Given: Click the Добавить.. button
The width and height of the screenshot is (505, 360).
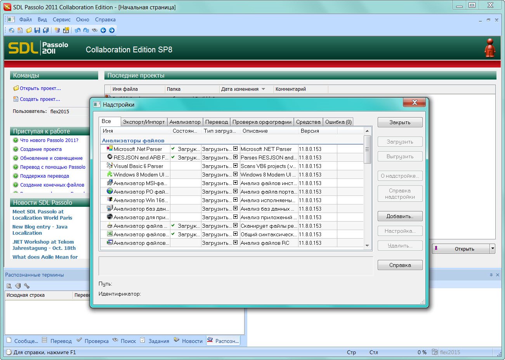Looking at the screenshot, I should point(400,216).
